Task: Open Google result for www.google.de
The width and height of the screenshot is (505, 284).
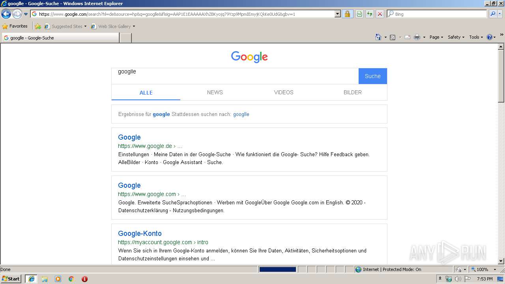Action: (x=129, y=137)
